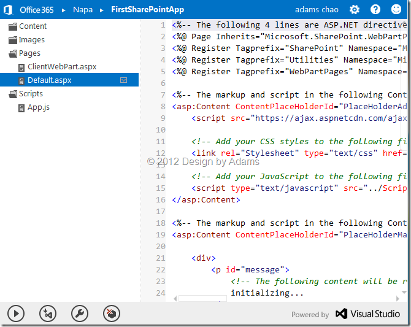Screen dimensions: 411x327
Task: Click the horizontal scrollbar thumb
Action: click(x=202, y=298)
